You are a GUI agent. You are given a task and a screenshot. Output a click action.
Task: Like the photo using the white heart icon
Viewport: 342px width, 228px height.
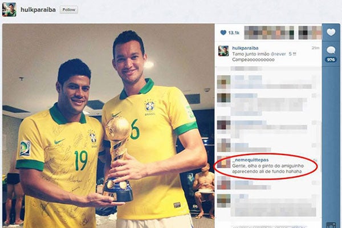[331, 32]
